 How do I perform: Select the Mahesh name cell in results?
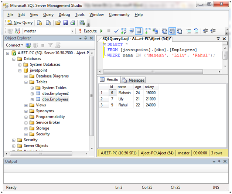124,93
